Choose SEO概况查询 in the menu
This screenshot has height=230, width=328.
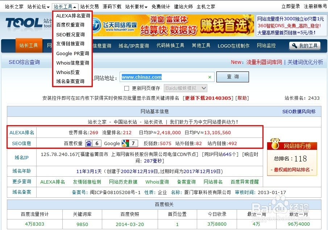[70, 34]
